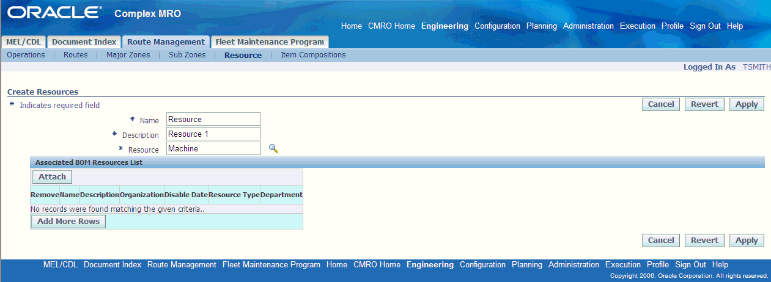The image size is (771, 282).
Task: Click the bottom Revert button
Action: click(704, 240)
